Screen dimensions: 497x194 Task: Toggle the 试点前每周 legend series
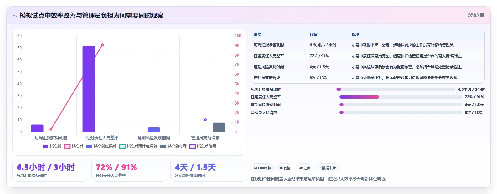pyautogui.click(x=173, y=146)
